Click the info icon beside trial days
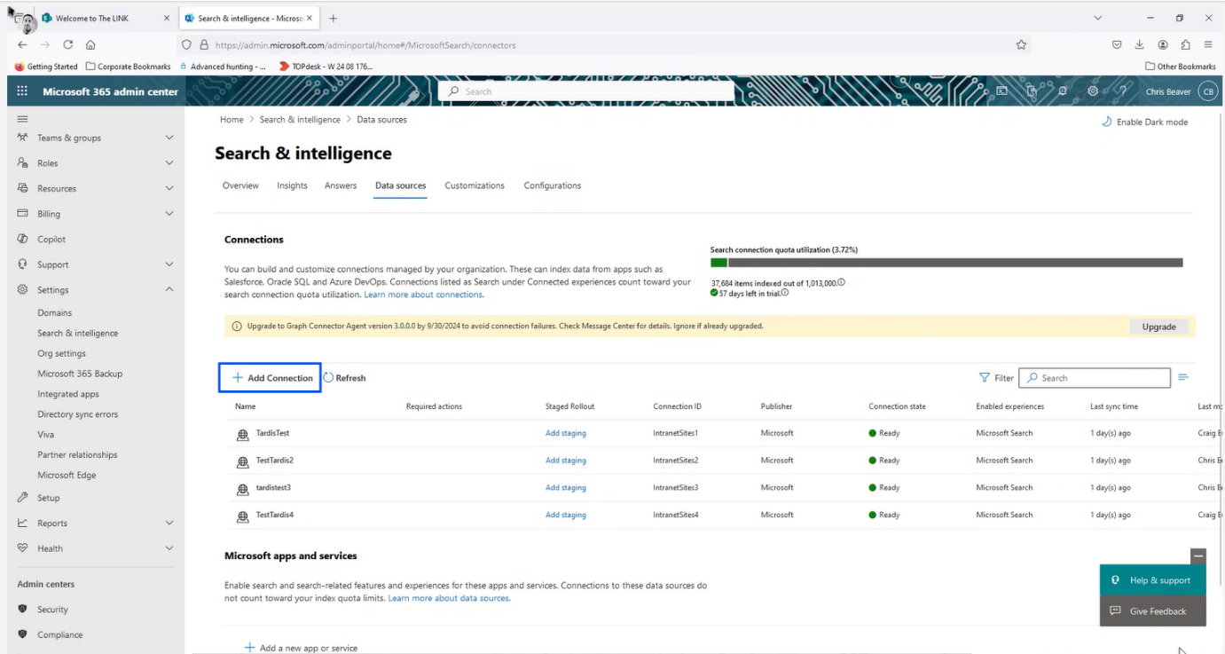Screen dimensions: 1225x654 click(x=785, y=293)
